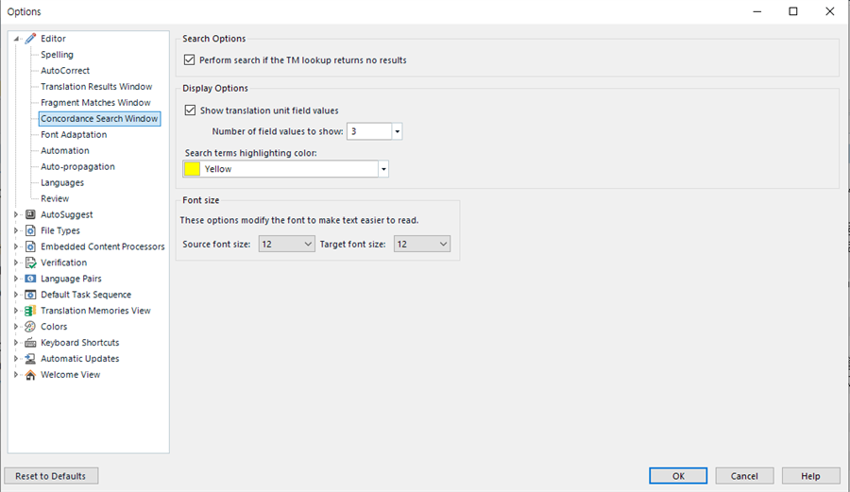Expand the Colors node arrow

click(16, 326)
